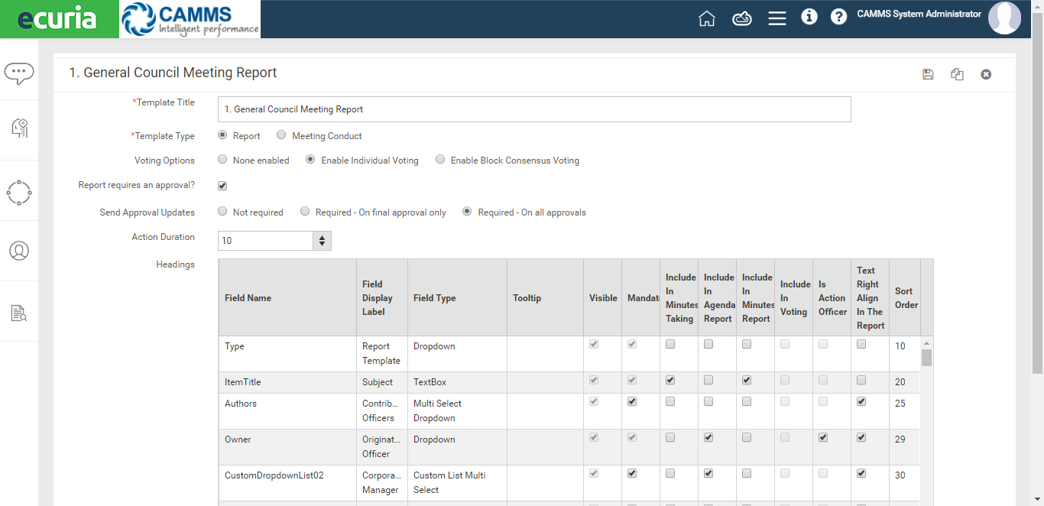Choose Enable Individual Voting option
The image size is (1044, 506).
[x=310, y=160]
